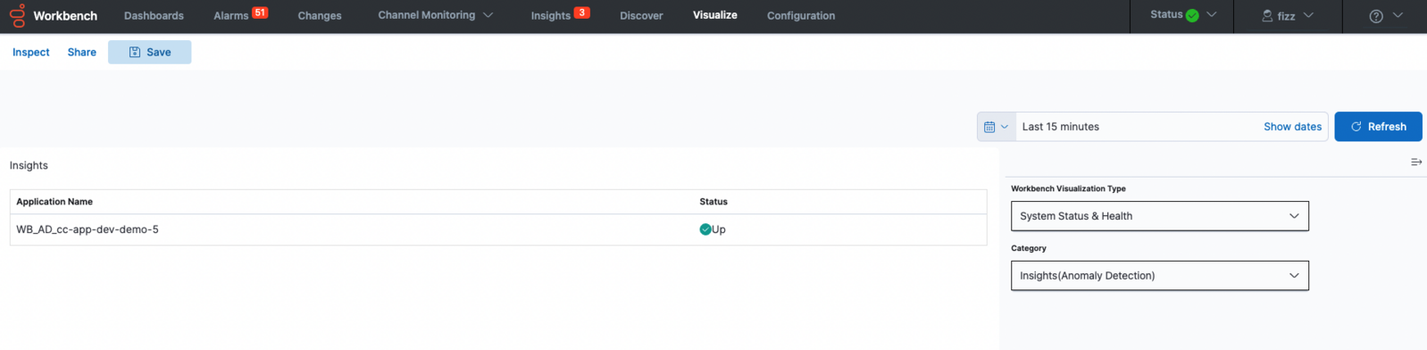Image resolution: width=1427 pixels, height=350 pixels.
Task: Click the green Up status icon
Action: tap(705, 229)
